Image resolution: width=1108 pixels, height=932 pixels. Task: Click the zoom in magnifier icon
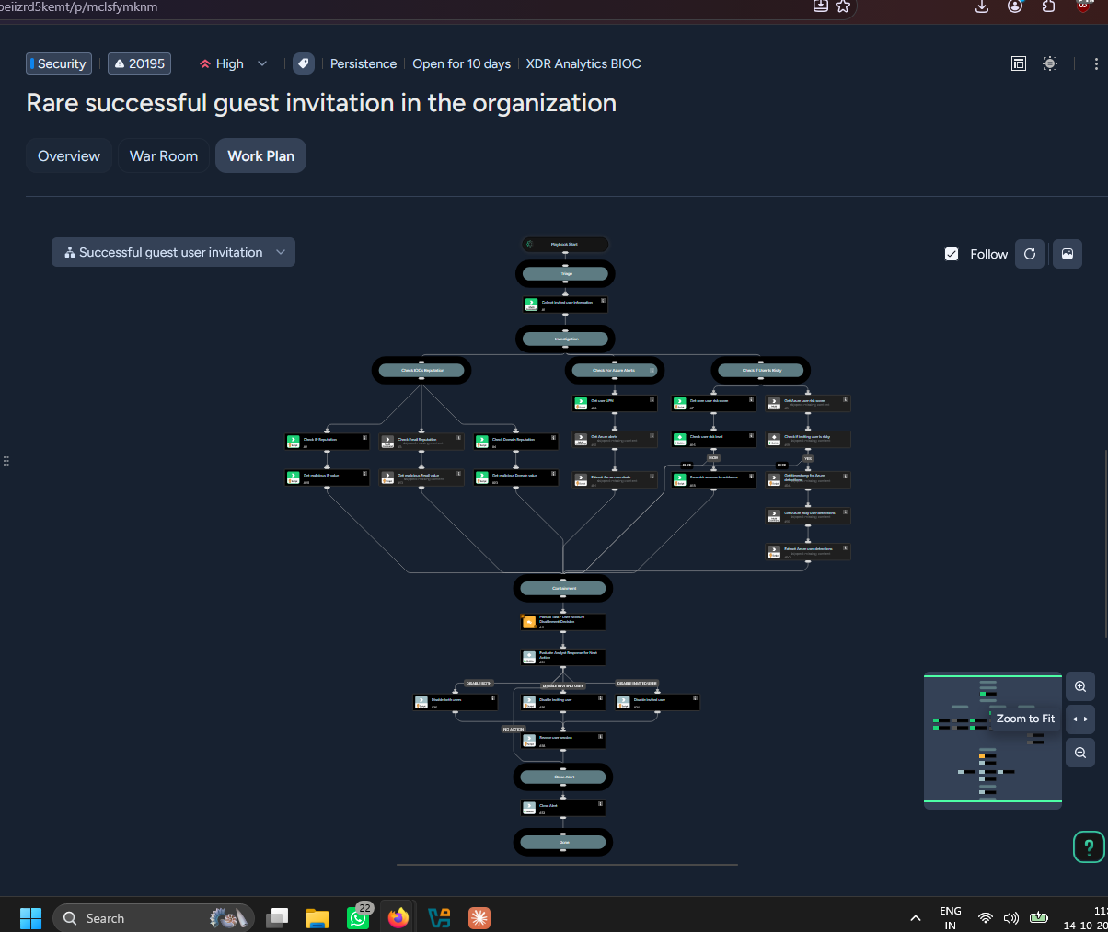click(x=1080, y=686)
